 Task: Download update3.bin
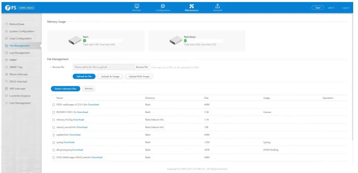click(x=75, y=135)
